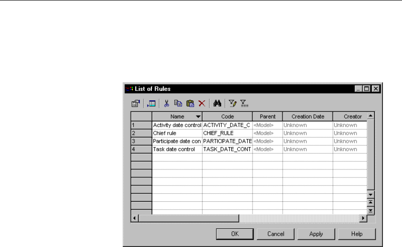The height and width of the screenshot is (247, 402).
Task: Minimize the List of Rules window
Action: tap(358, 89)
